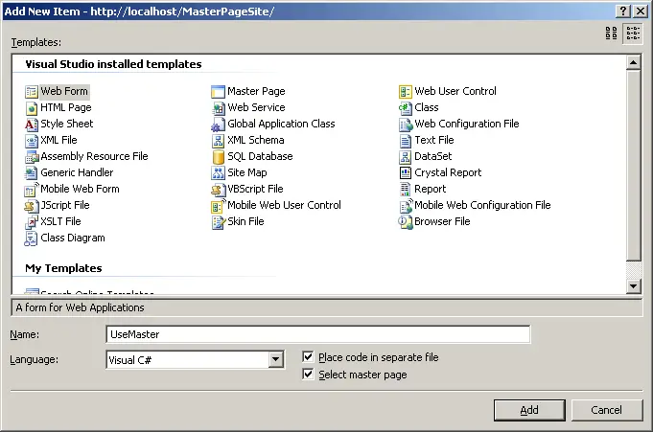Click the Name input field
The height and width of the screenshot is (432, 653).
[x=318, y=334]
